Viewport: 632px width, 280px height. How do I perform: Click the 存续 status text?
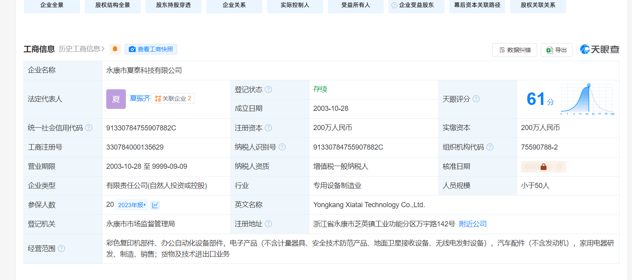click(320, 89)
